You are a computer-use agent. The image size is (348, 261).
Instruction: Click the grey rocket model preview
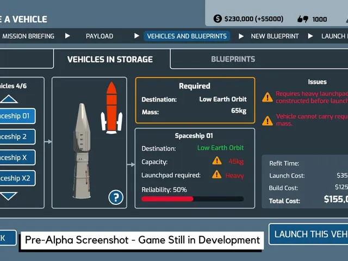pyautogui.click(x=82, y=151)
